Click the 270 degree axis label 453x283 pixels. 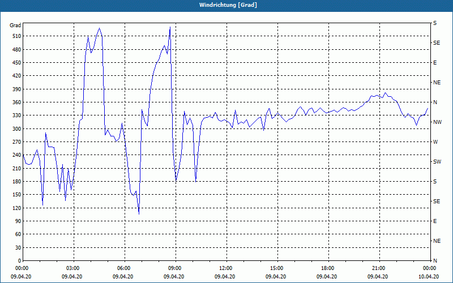pyautogui.click(x=18, y=142)
